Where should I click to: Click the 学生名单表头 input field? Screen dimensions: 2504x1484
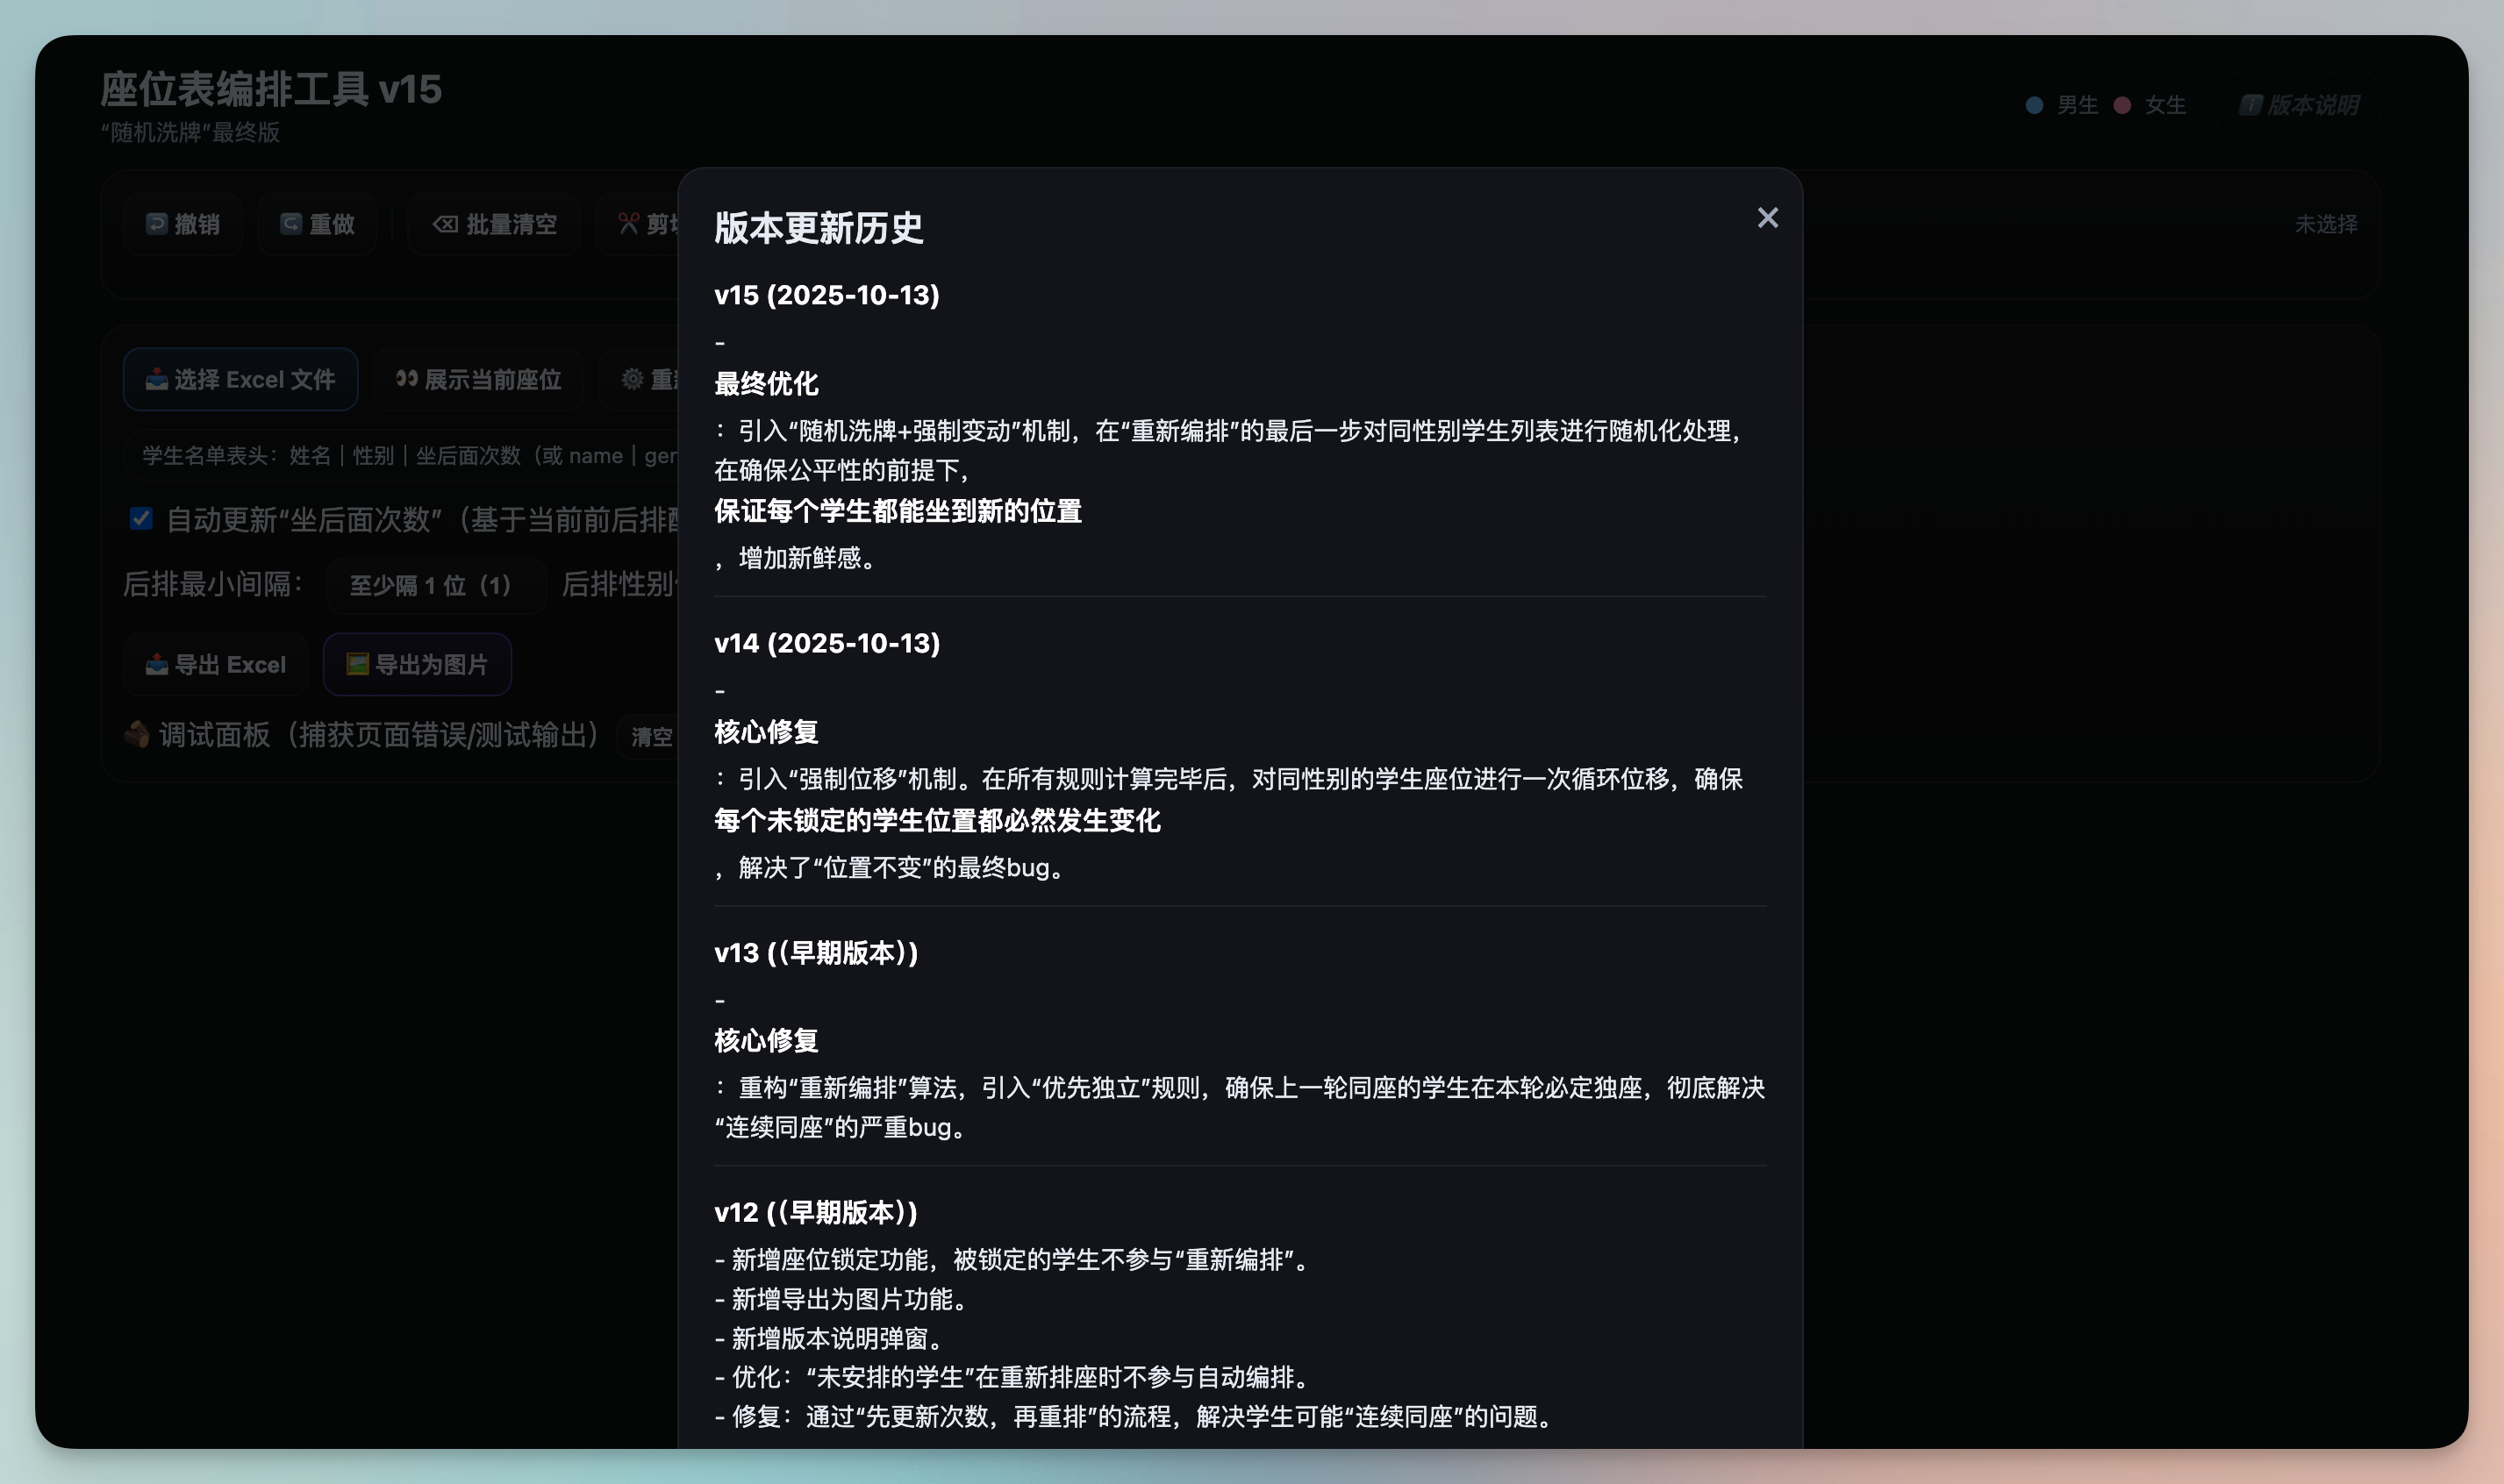(400, 456)
